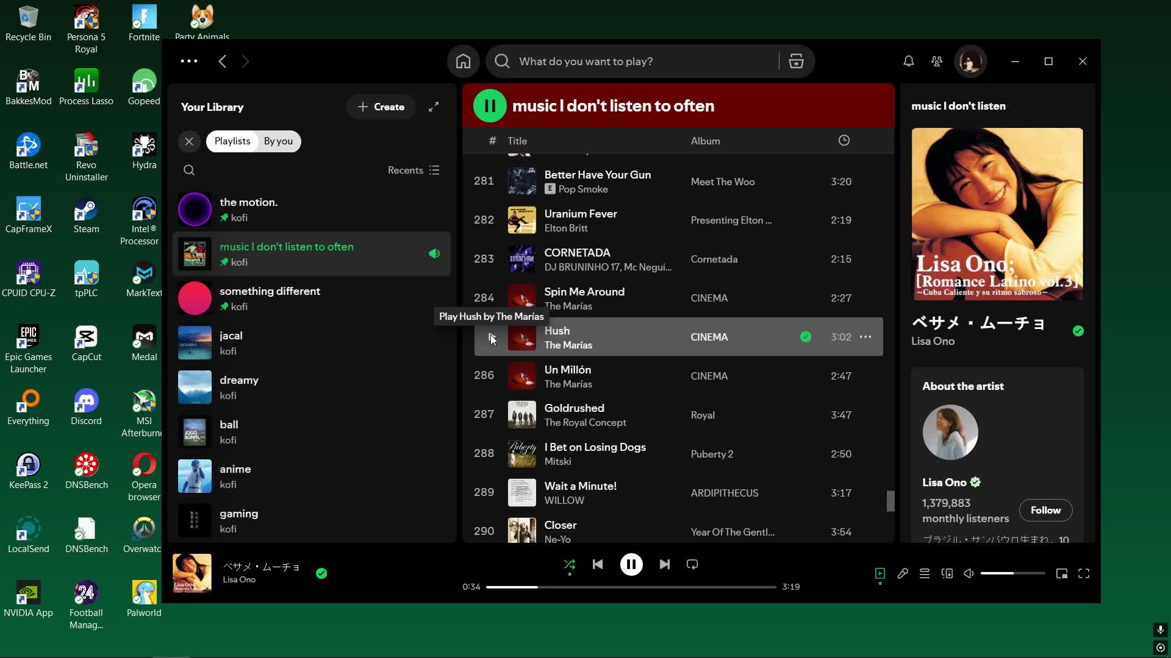
Task: Open the jacal playlist
Action: point(312,343)
